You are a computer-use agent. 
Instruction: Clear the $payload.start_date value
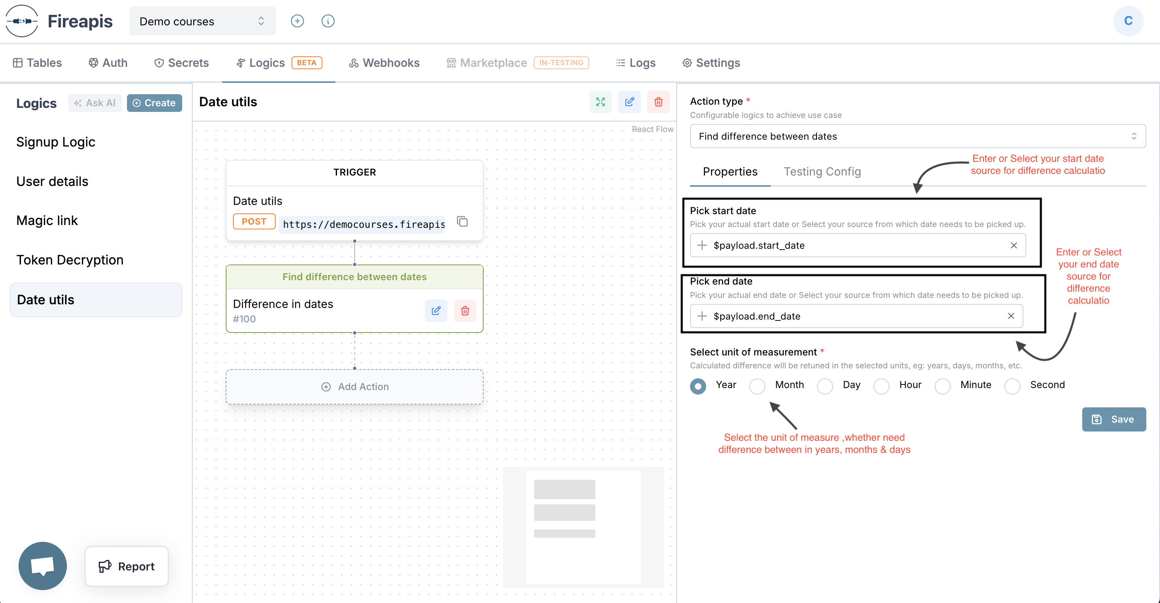1013,246
